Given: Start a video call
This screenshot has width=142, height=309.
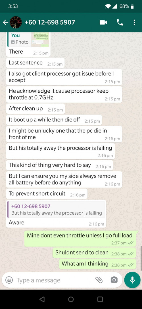Looking at the screenshot, I should click(103, 23).
